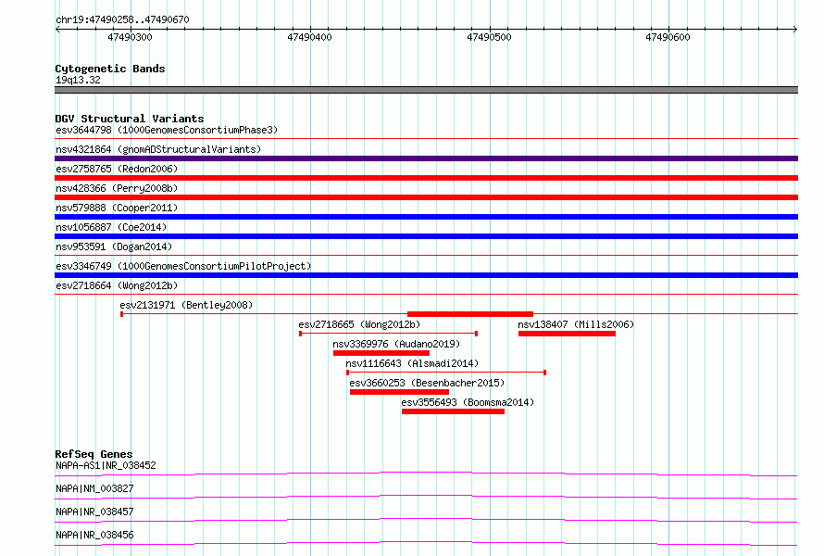
Task: Open nsv1116643 (Alsmadi2014) variant label
Action: [x=412, y=363]
